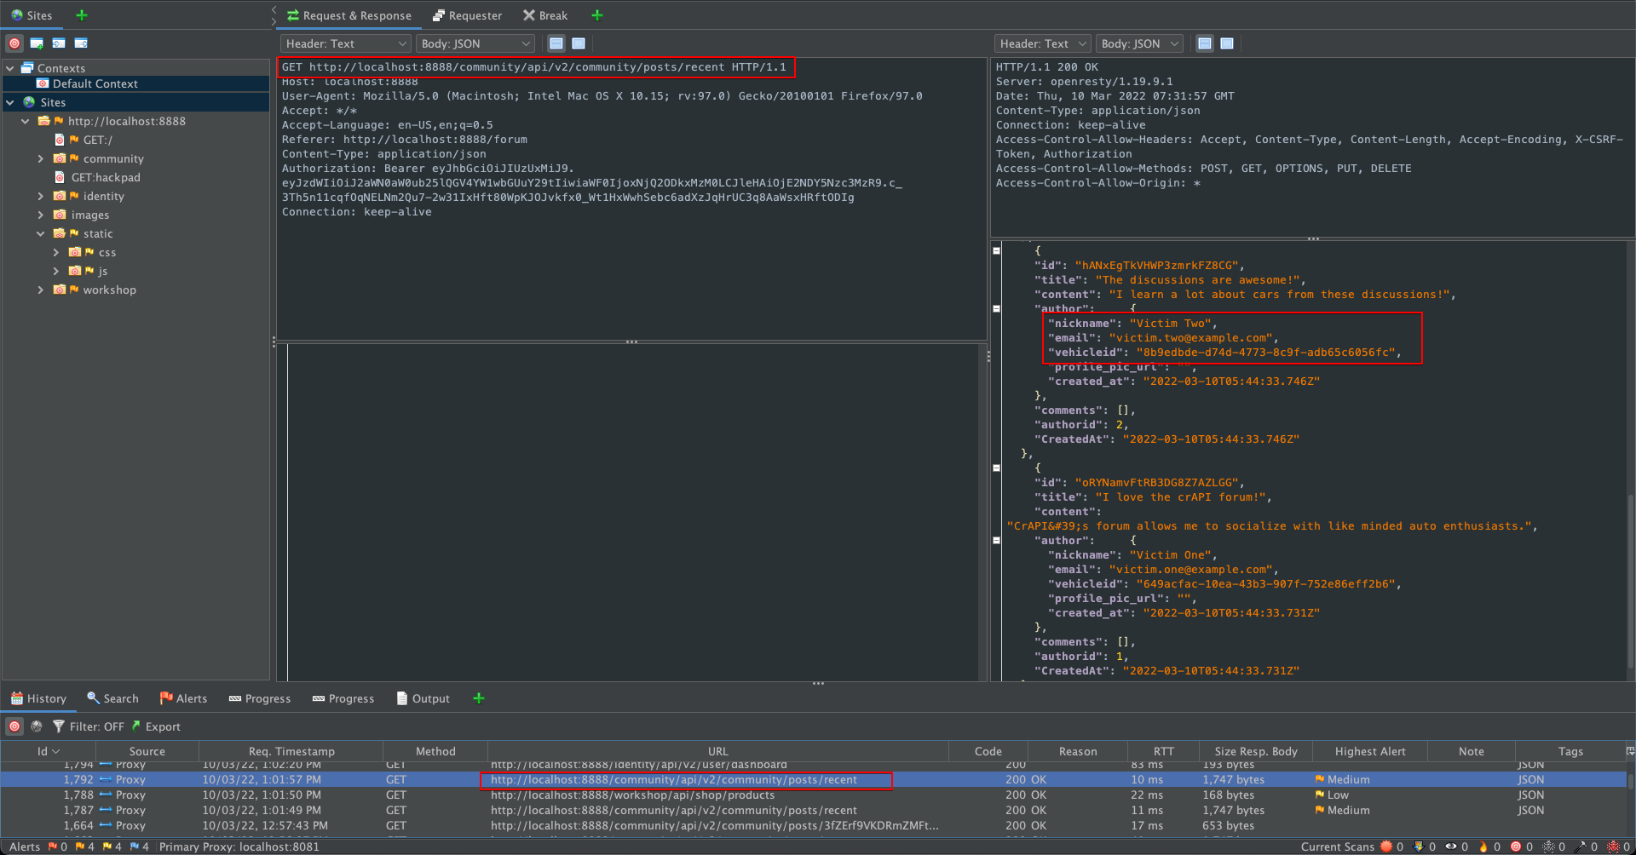
Task: Click the combined display view icon in response panel
Action: pyautogui.click(x=1227, y=43)
